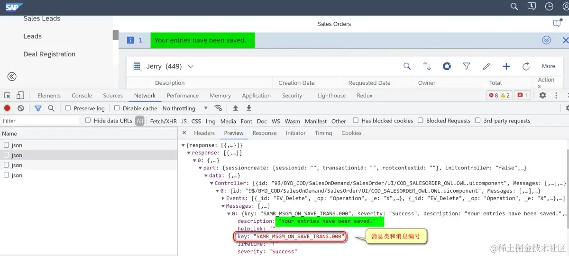Open the search icon in SAP header
The width and height of the screenshot is (569, 256).
tap(514, 7)
